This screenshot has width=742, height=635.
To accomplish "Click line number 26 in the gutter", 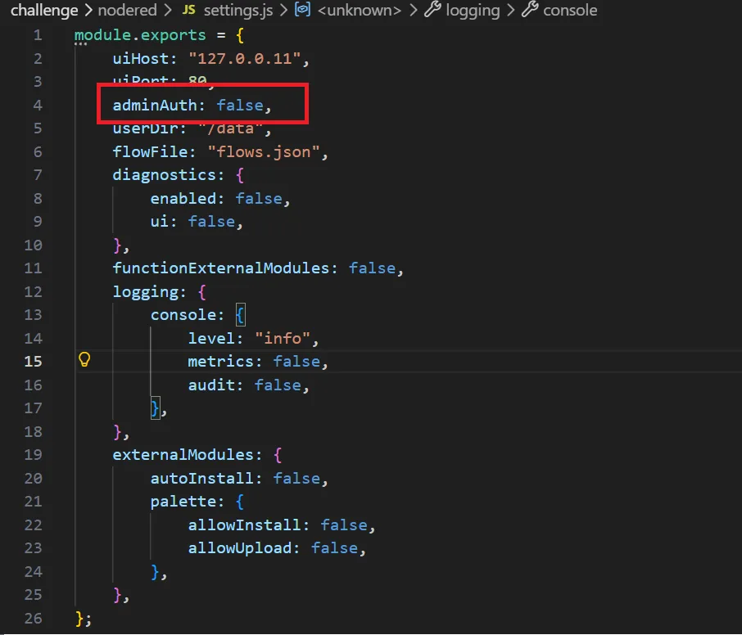I will click(33, 618).
